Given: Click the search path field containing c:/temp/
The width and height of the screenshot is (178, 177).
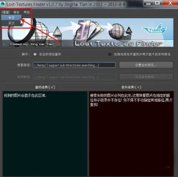Looking at the screenshot, I should (x=74, y=65).
